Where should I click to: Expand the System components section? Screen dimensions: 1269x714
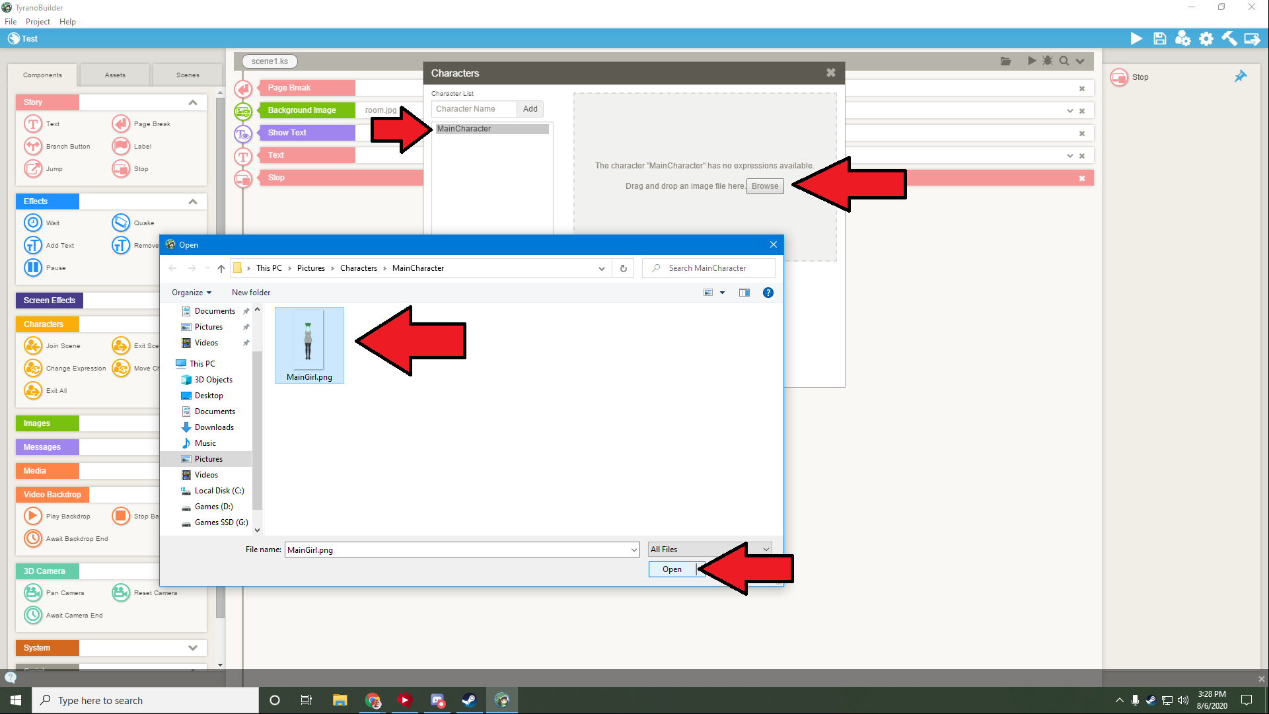pyautogui.click(x=192, y=648)
